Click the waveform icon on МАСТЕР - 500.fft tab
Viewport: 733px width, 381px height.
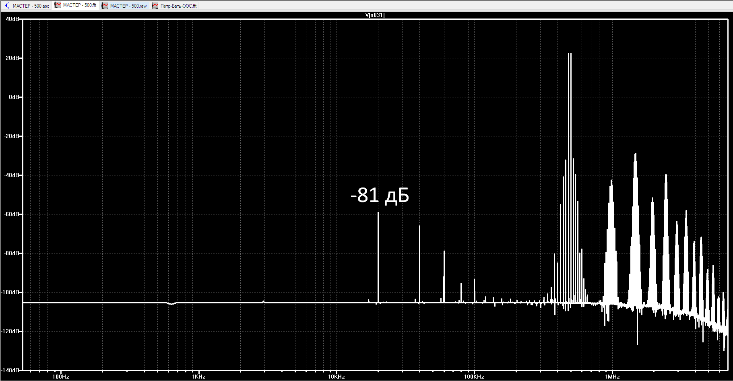[58, 5]
